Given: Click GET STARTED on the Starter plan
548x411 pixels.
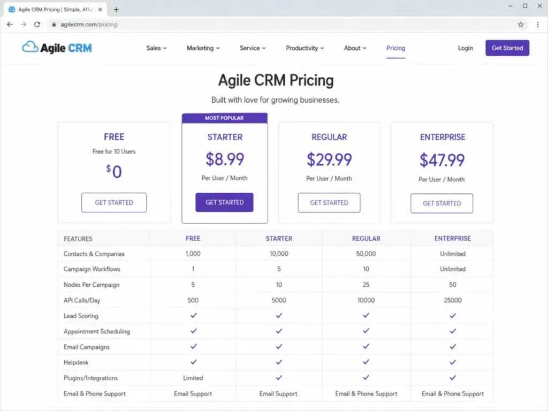Looking at the screenshot, I should click(x=224, y=202).
